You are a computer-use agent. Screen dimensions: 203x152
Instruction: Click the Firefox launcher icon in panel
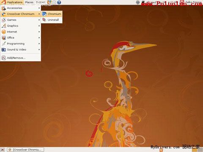(x=49, y=2)
